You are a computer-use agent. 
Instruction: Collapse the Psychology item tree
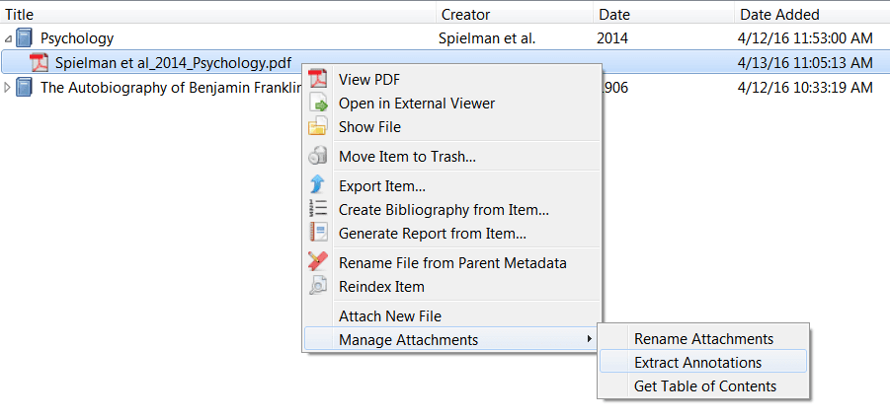click(x=9, y=38)
